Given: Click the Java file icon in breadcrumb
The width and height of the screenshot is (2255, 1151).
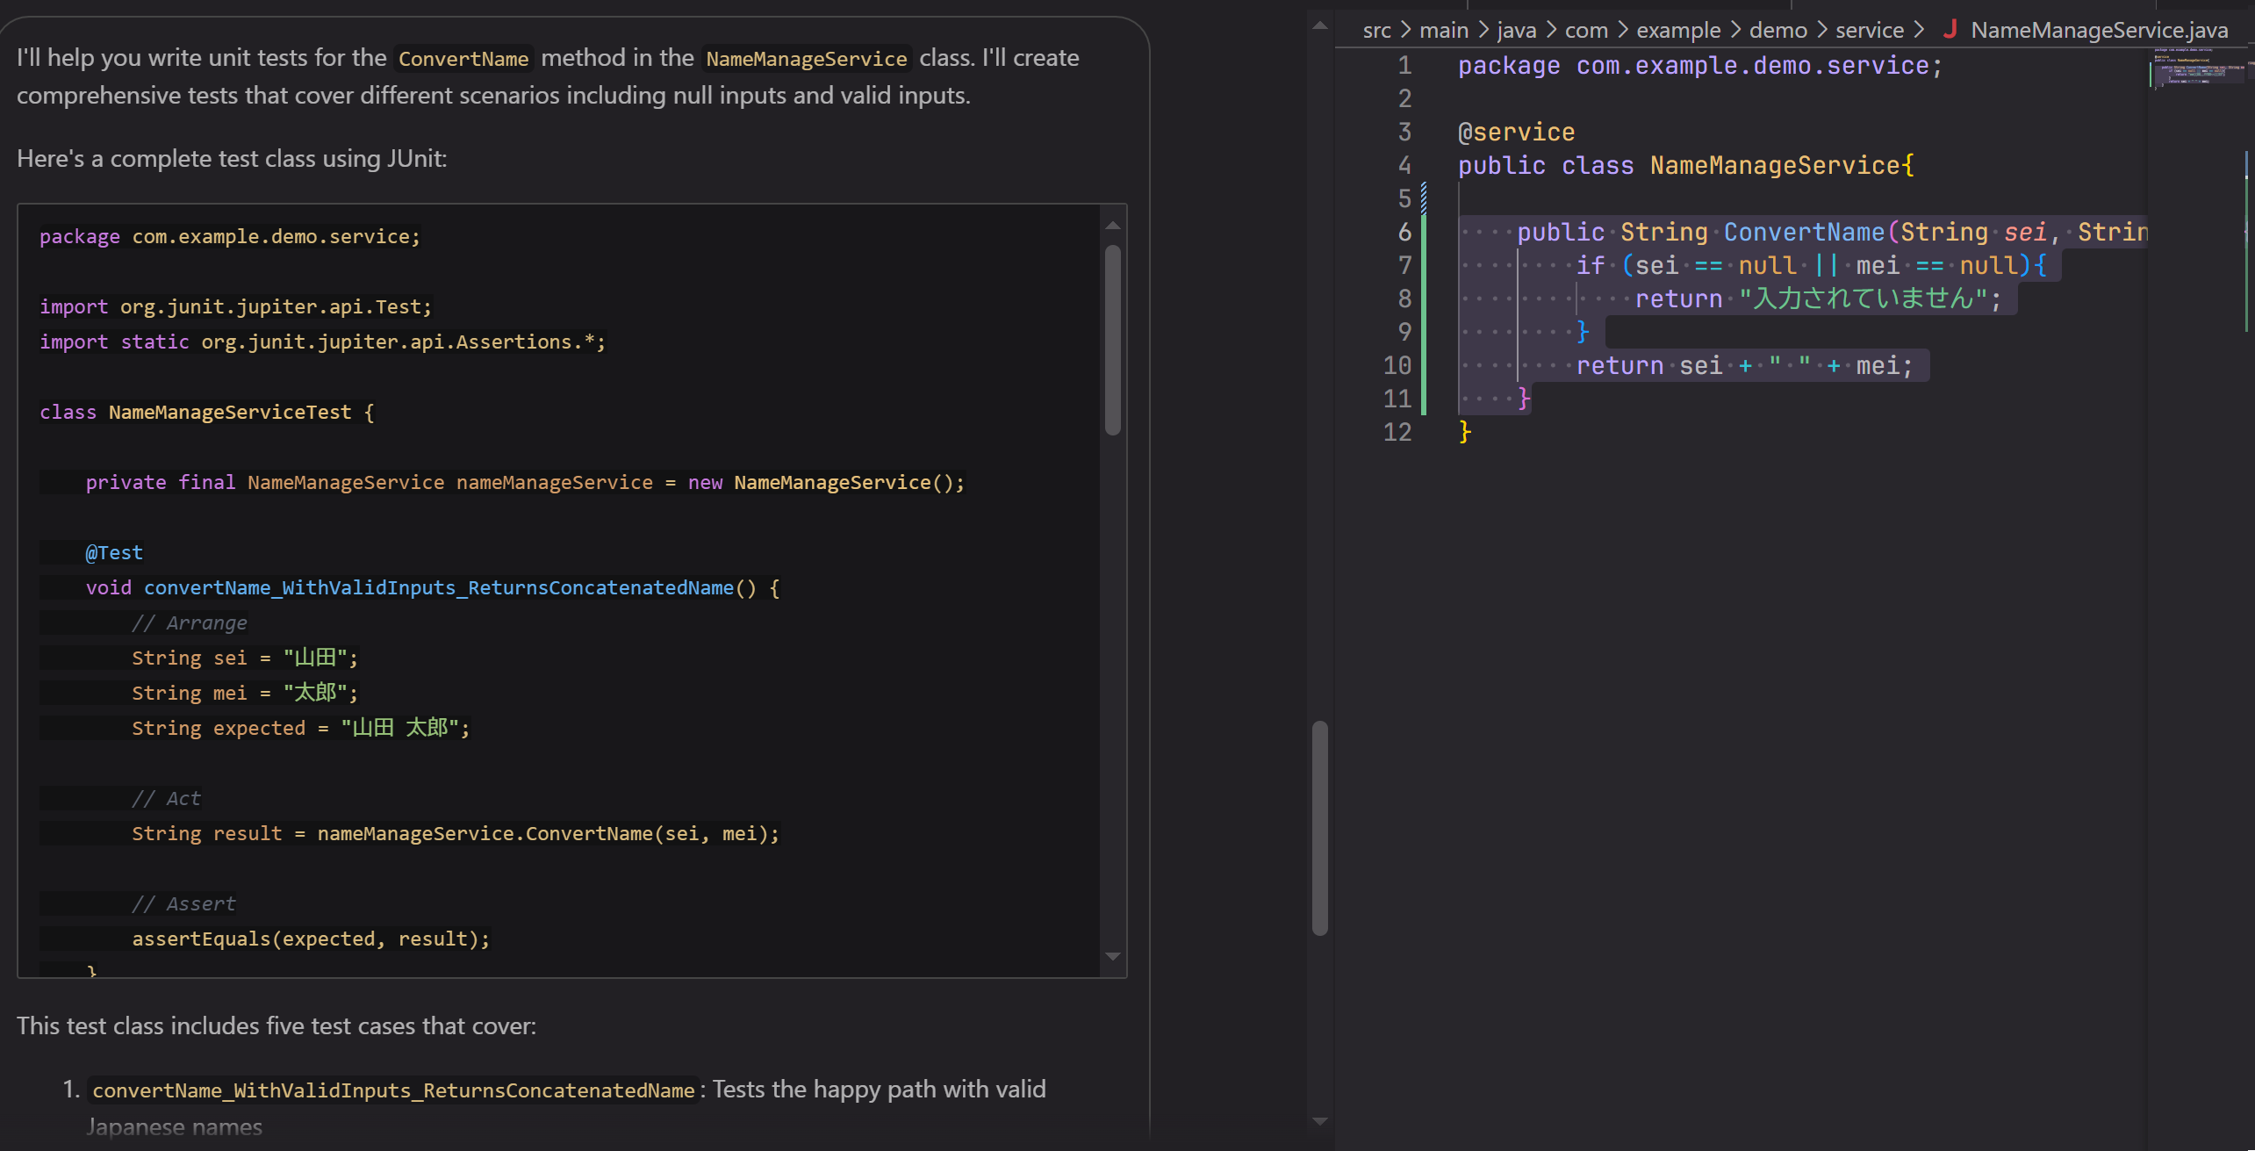Looking at the screenshot, I should pyautogui.click(x=1950, y=30).
